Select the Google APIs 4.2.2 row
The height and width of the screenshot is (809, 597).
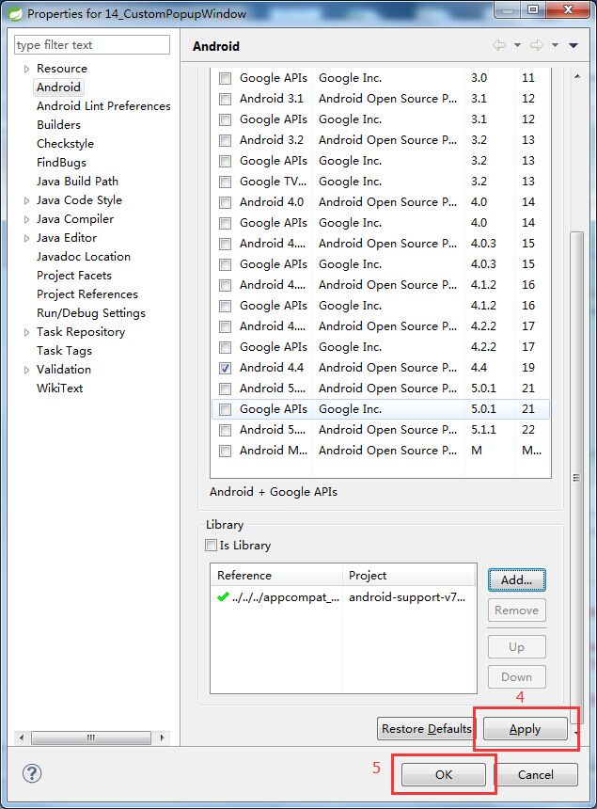381,347
